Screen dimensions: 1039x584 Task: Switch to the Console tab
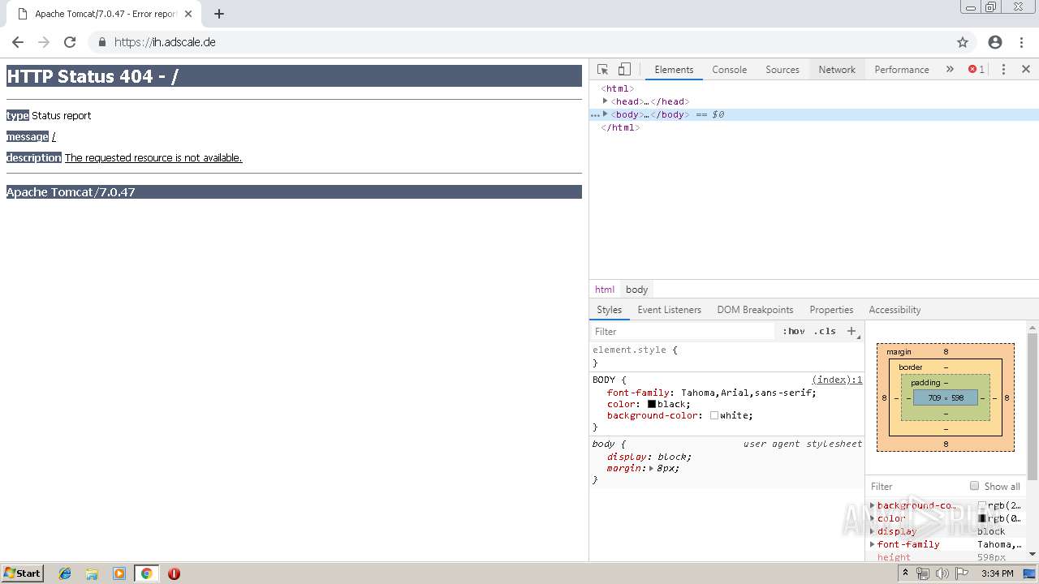tap(729, 70)
